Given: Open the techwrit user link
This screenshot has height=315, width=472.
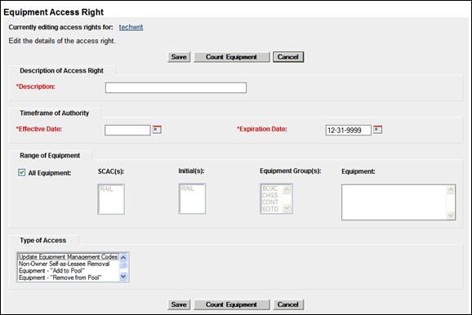Looking at the screenshot, I should click(x=131, y=27).
